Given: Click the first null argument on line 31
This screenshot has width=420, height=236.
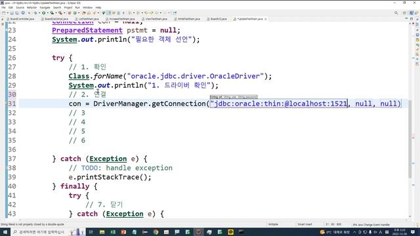Looking at the screenshot, I should tap(364, 104).
